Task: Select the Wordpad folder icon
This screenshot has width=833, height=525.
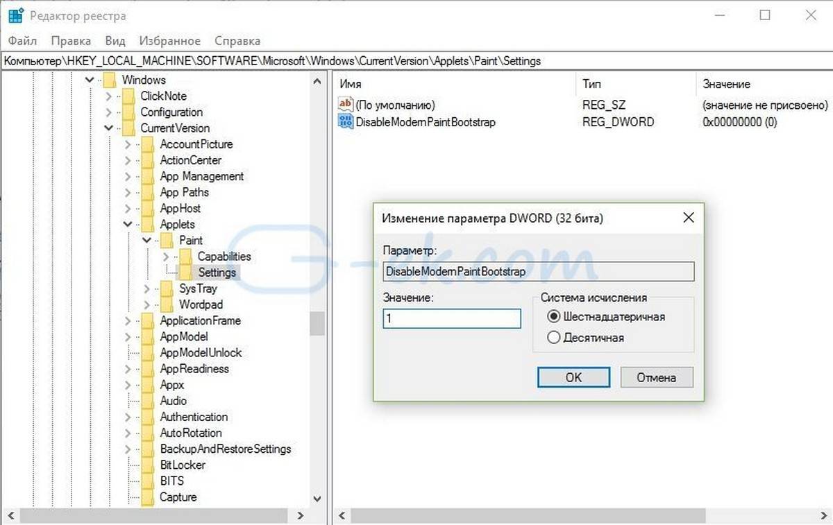Action: pyautogui.click(x=167, y=304)
